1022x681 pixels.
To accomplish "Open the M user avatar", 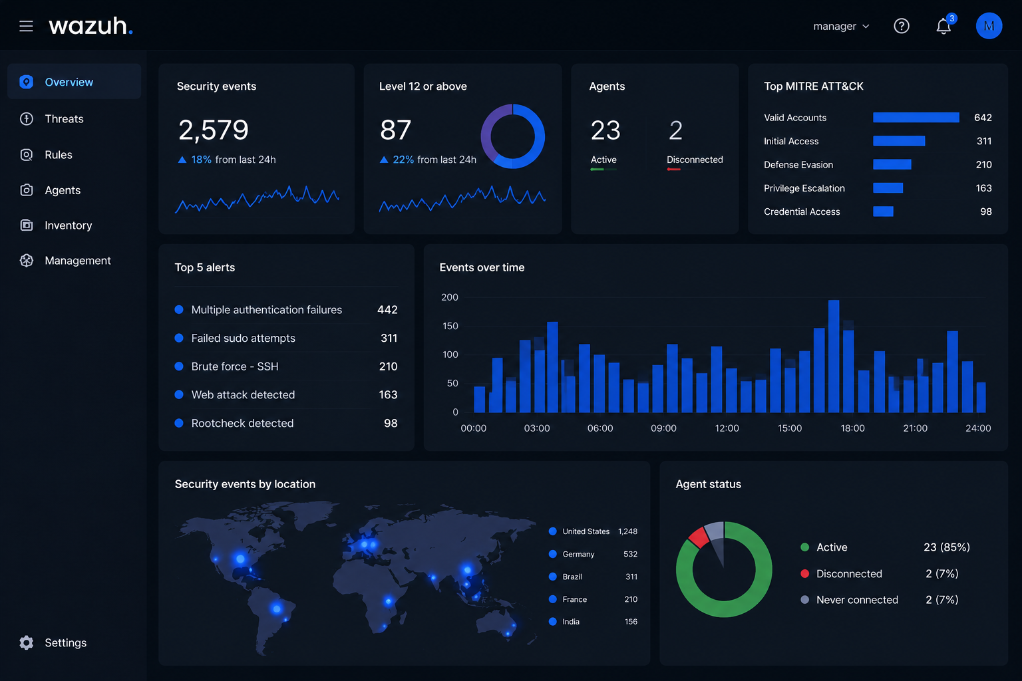I will [989, 26].
